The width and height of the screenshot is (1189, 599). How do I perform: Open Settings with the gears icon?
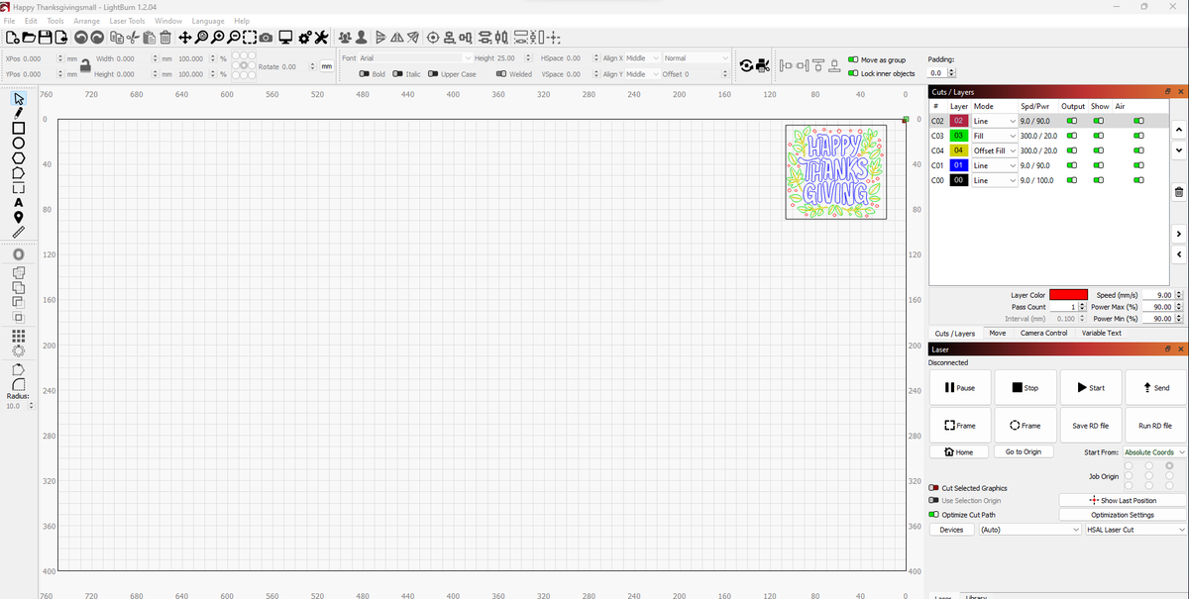pyautogui.click(x=304, y=38)
